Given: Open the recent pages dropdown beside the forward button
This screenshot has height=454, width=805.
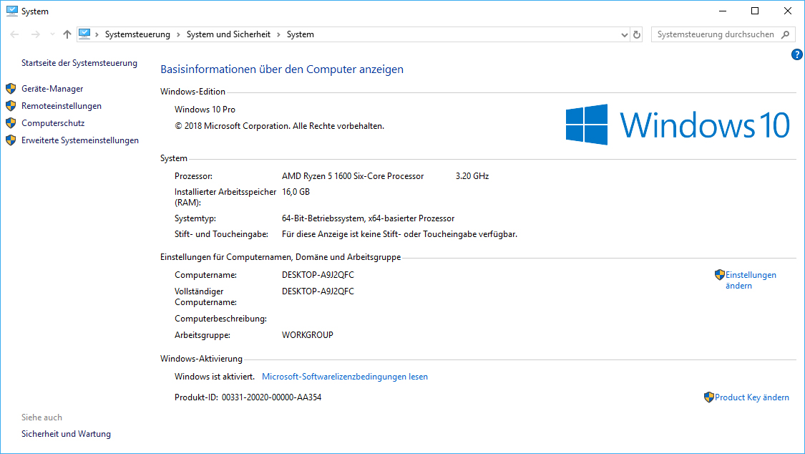Looking at the screenshot, I should coord(51,34).
